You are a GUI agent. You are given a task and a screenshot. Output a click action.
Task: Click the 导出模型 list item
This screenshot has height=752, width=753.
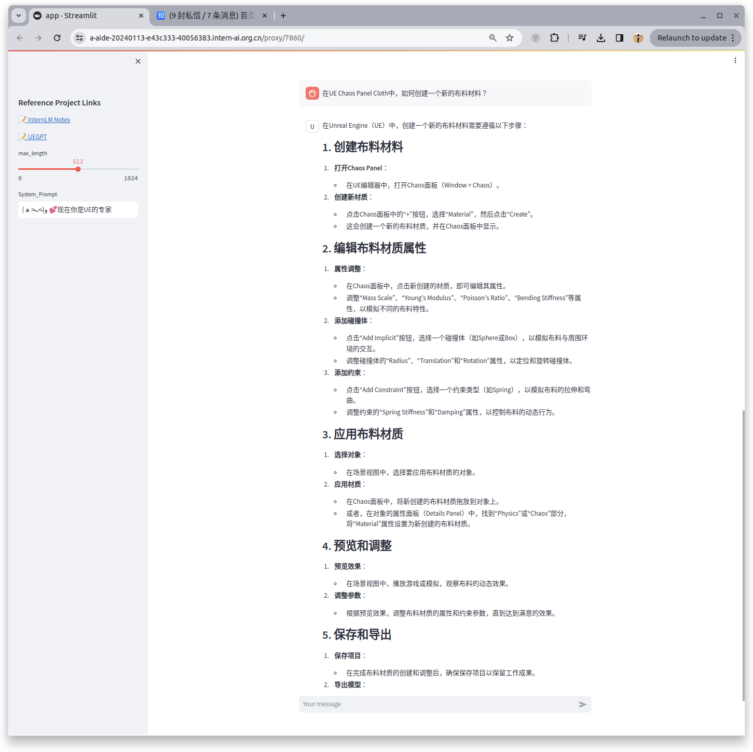[x=350, y=685]
